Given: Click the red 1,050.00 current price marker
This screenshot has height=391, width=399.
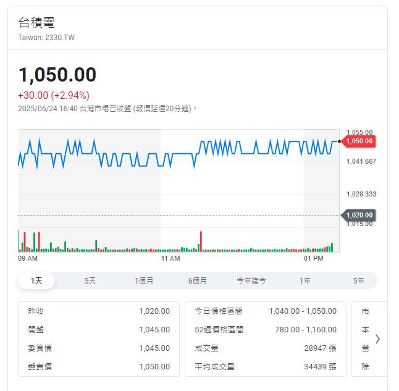Looking at the screenshot, I should click(359, 141).
